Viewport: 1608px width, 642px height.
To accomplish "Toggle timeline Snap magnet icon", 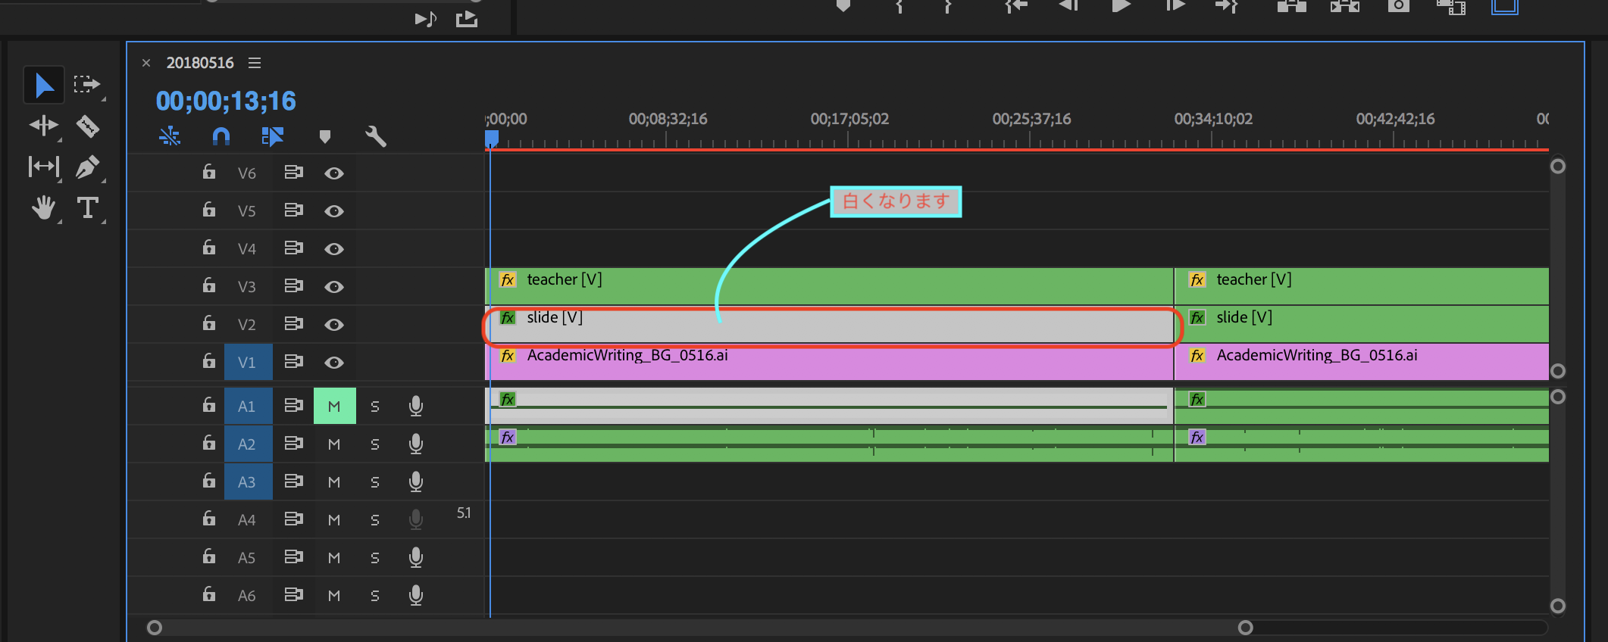I will tap(221, 136).
